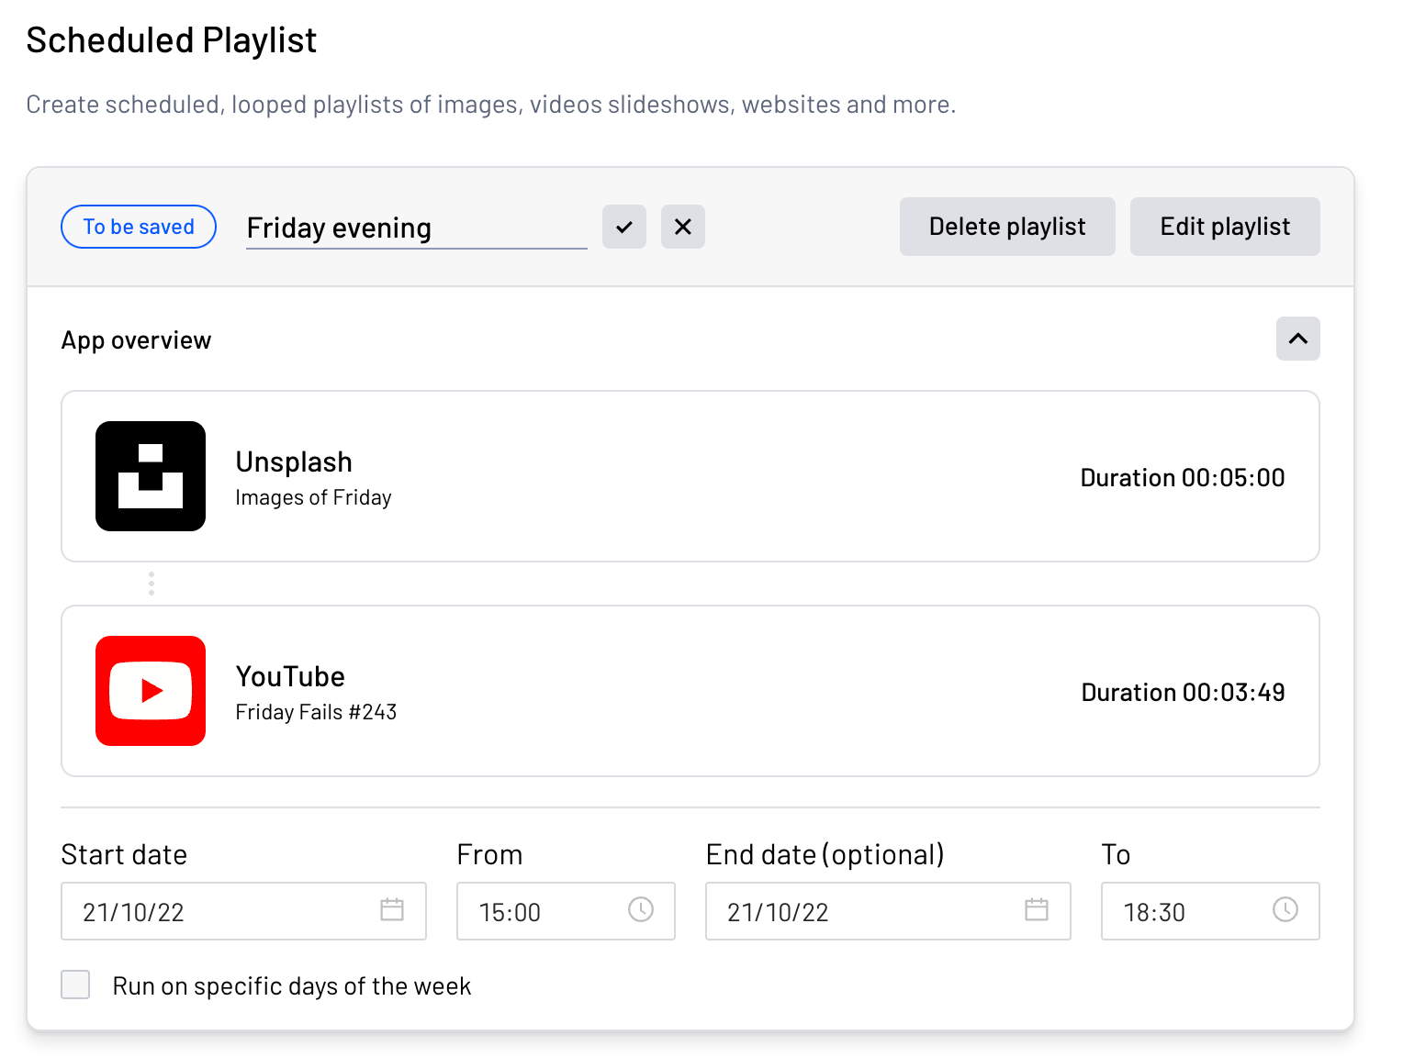Click the YouTube app logo

coord(151,691)
